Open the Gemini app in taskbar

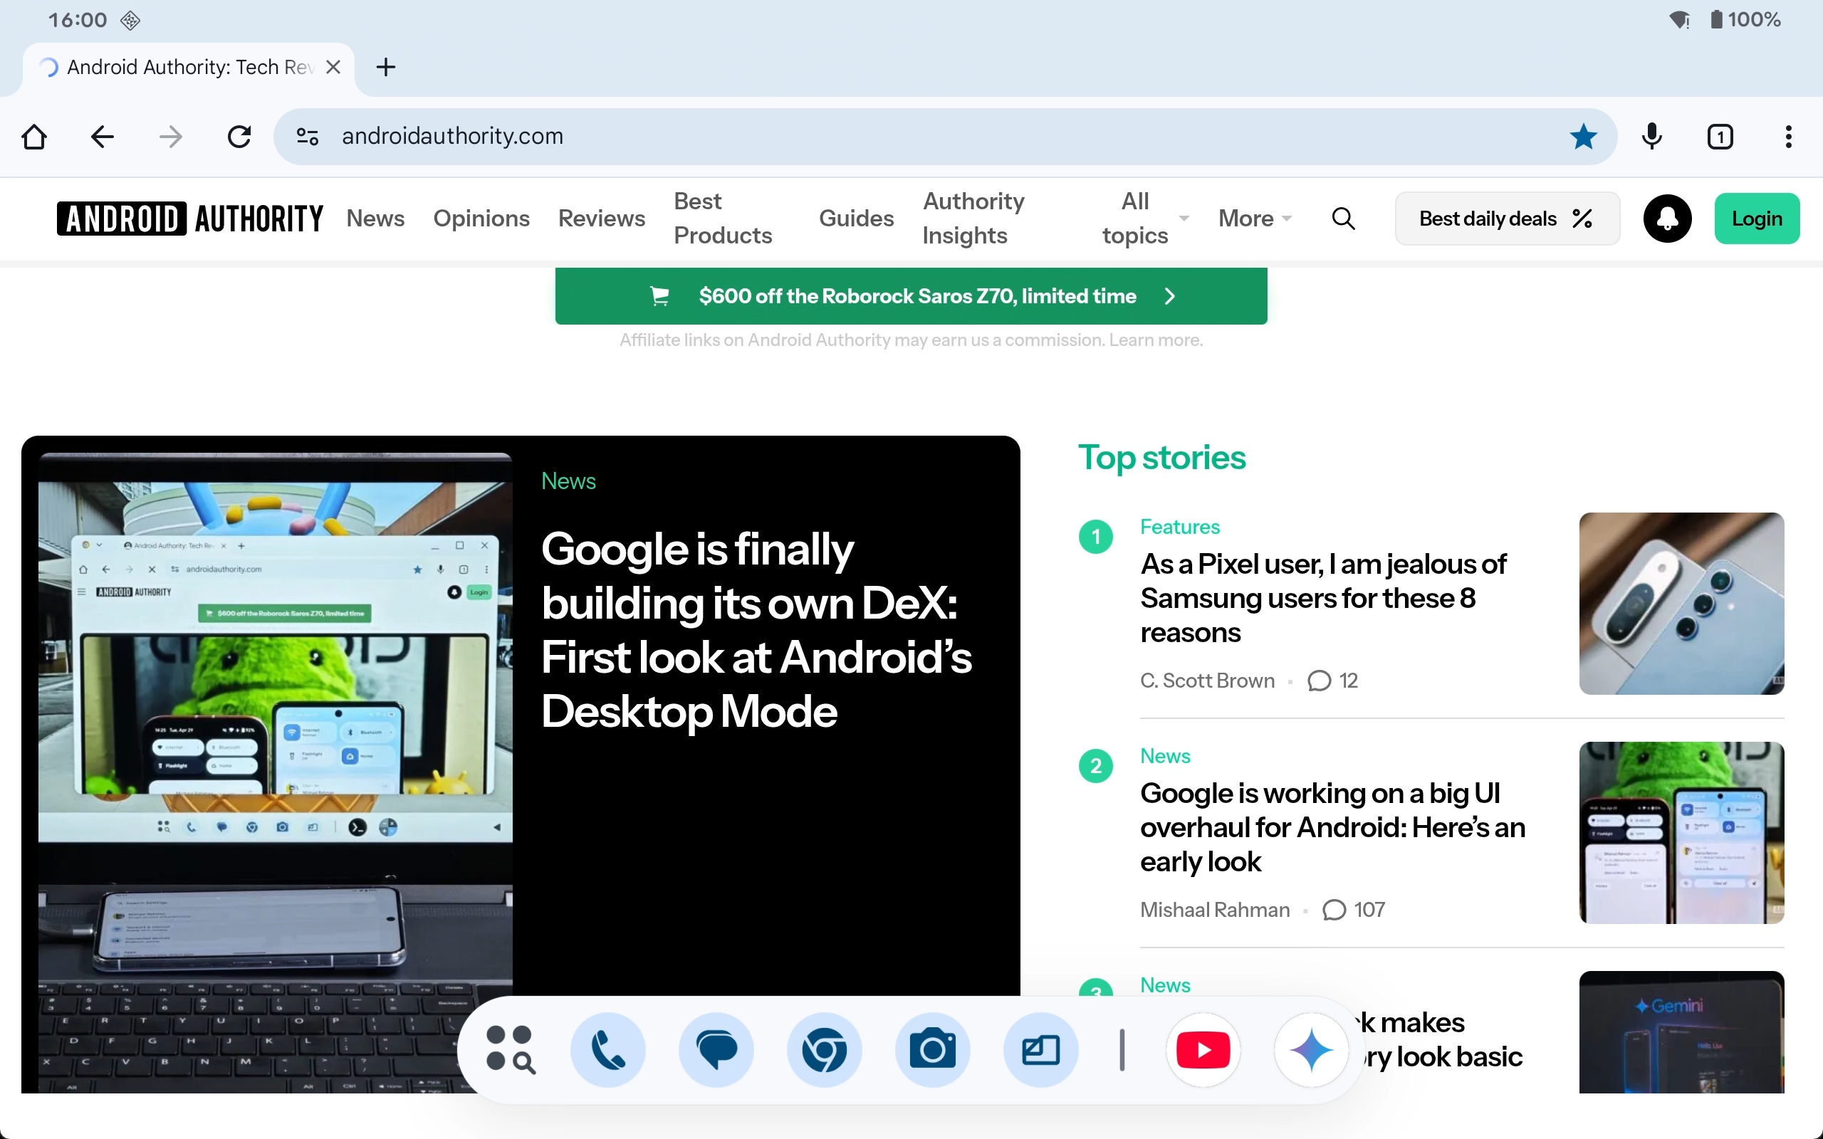[1311, 1049]
